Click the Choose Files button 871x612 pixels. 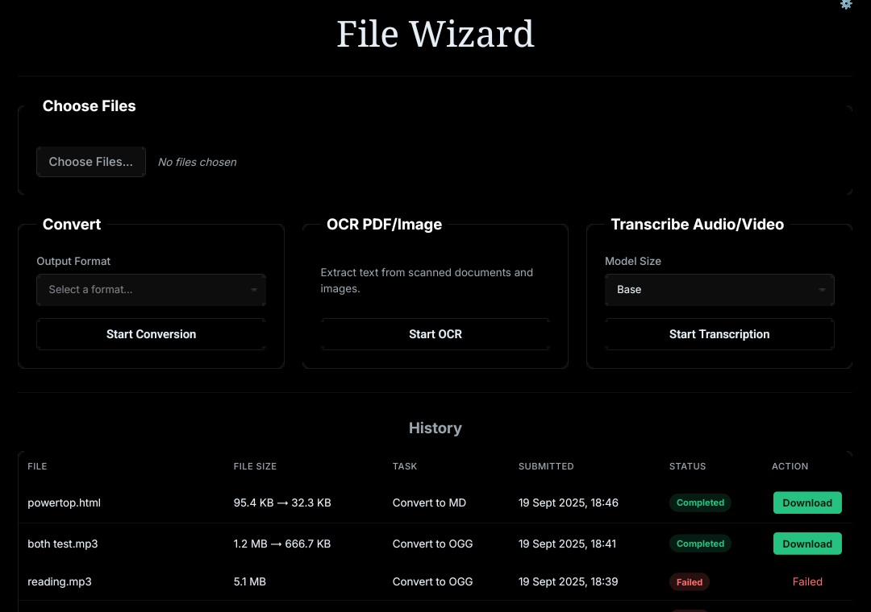pos(90,162)
